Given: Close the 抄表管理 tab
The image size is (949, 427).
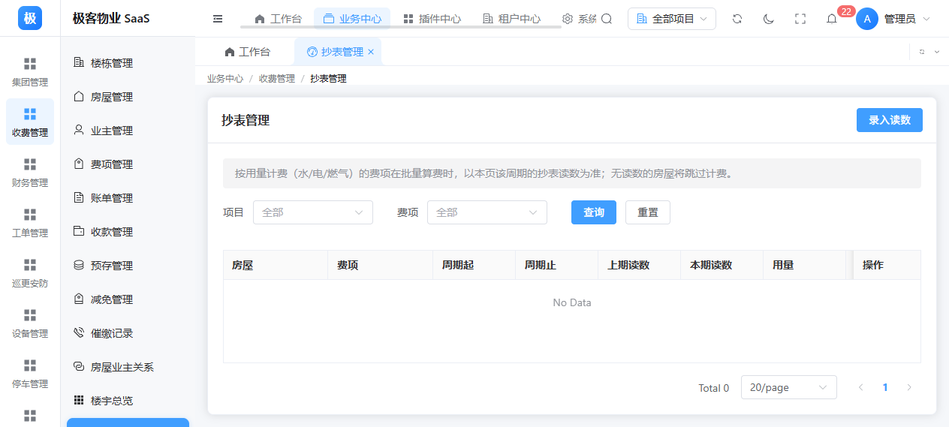Looking at the screenshot, I should (x=371, y=52).
